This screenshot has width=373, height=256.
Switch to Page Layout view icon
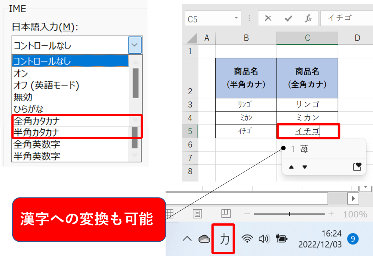pyautogui.click(x=197, y=214)
